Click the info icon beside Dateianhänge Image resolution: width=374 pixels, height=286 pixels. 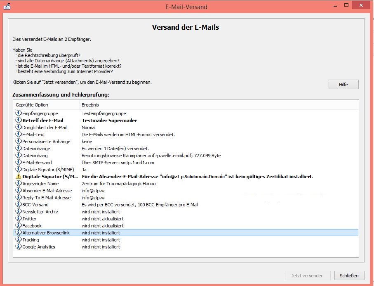19,149
